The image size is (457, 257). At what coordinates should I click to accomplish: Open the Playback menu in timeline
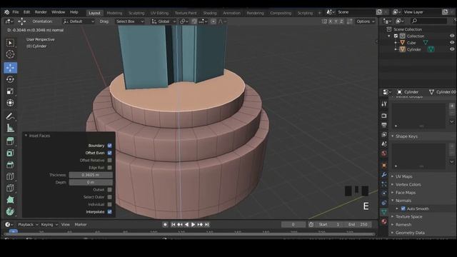pos(28,224)
